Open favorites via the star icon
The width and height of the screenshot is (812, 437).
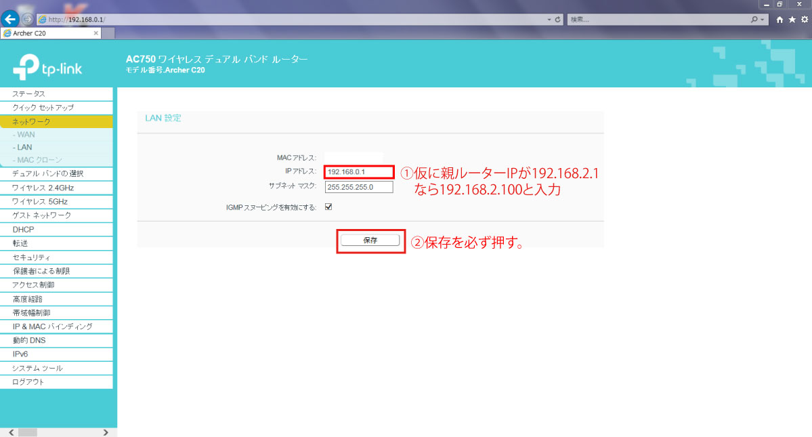pyautogui.click(x=792, y=20)
